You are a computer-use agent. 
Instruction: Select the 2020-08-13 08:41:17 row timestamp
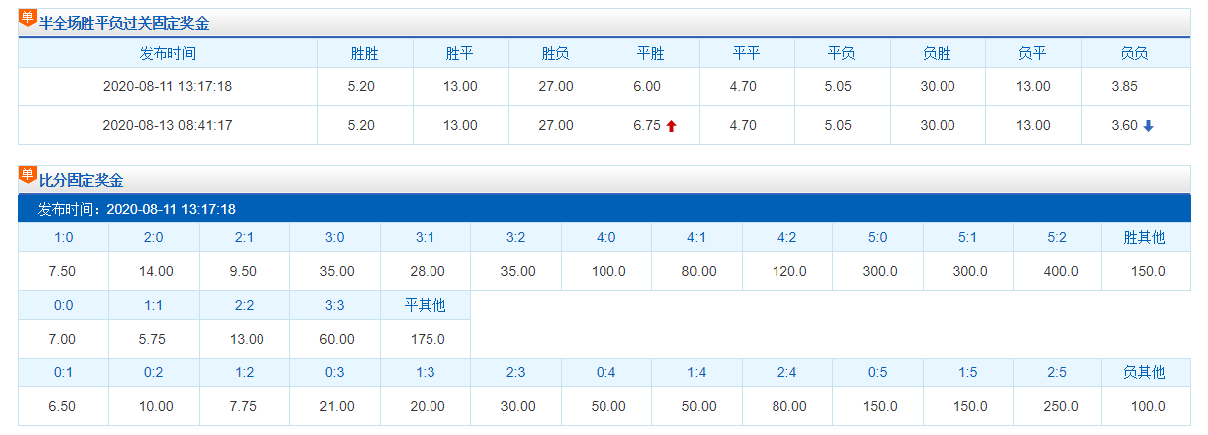coord(168,126)
